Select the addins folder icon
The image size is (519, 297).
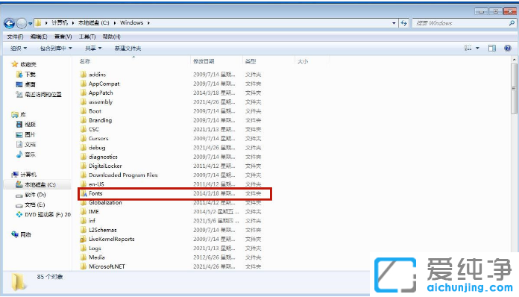84,74
